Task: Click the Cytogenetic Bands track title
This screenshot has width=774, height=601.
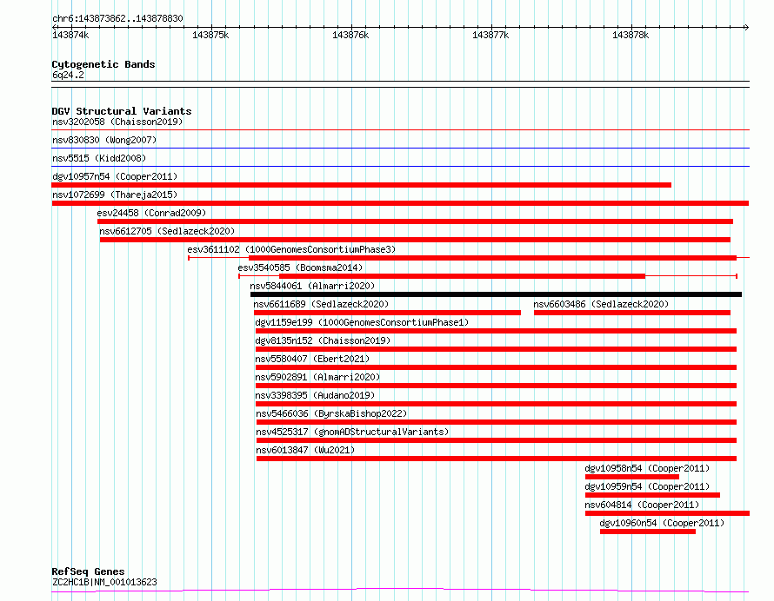Action: (103, 64)
